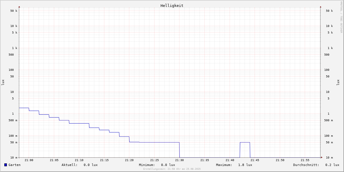Click the "21:50" time axis label
This screenshot has height=172, width=344.
pos(280,160)
